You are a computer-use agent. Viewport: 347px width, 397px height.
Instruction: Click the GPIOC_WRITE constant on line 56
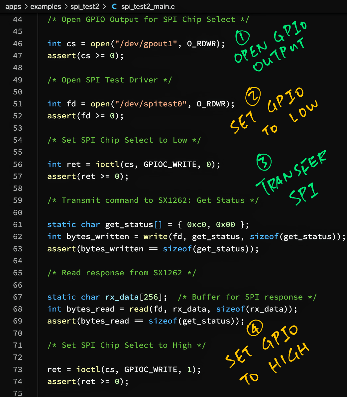point(170,164)
